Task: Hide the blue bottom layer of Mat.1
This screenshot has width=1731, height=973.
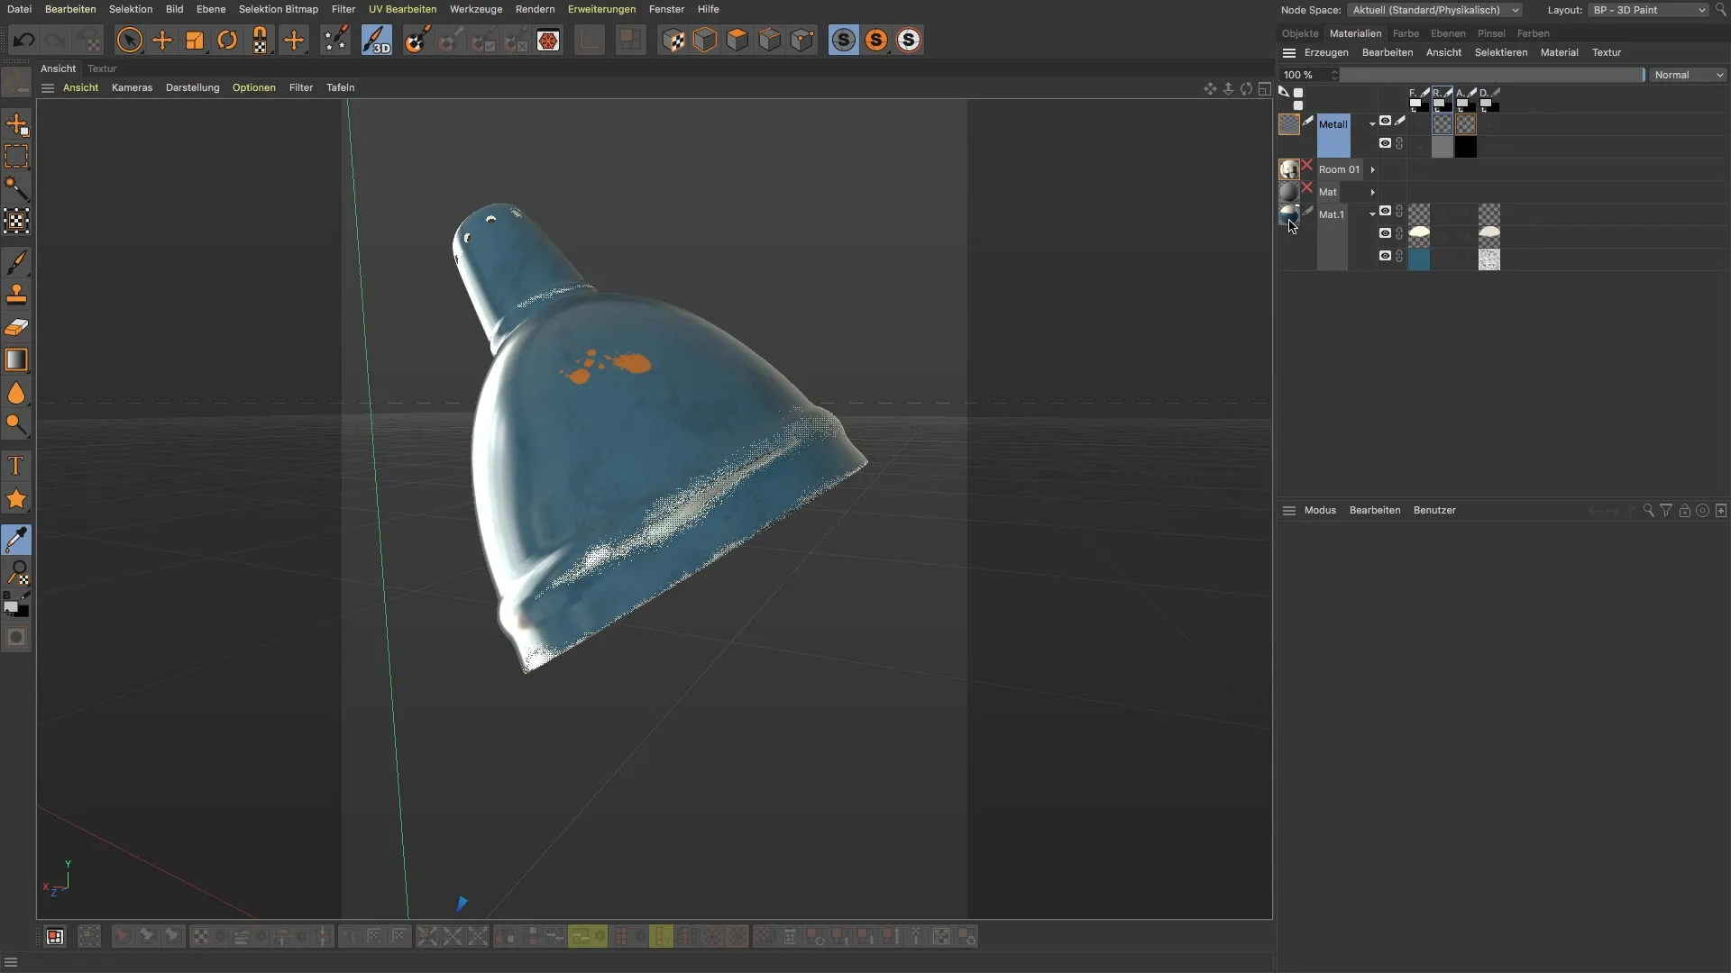Action: pyautogui.click(x=1385, y=256)
